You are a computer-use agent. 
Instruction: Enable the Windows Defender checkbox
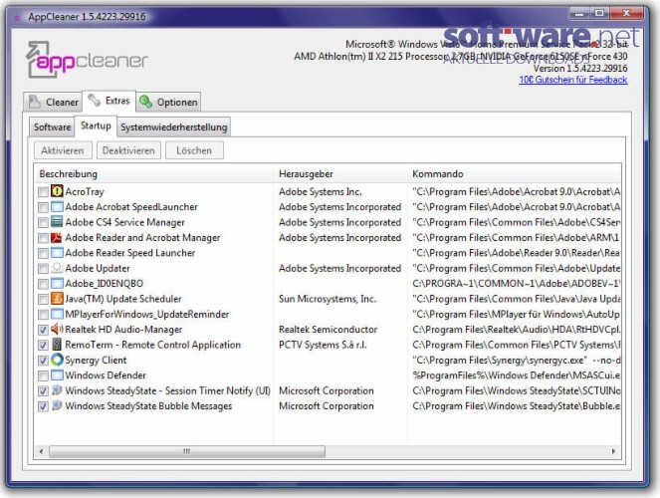[x=43, y=375]
